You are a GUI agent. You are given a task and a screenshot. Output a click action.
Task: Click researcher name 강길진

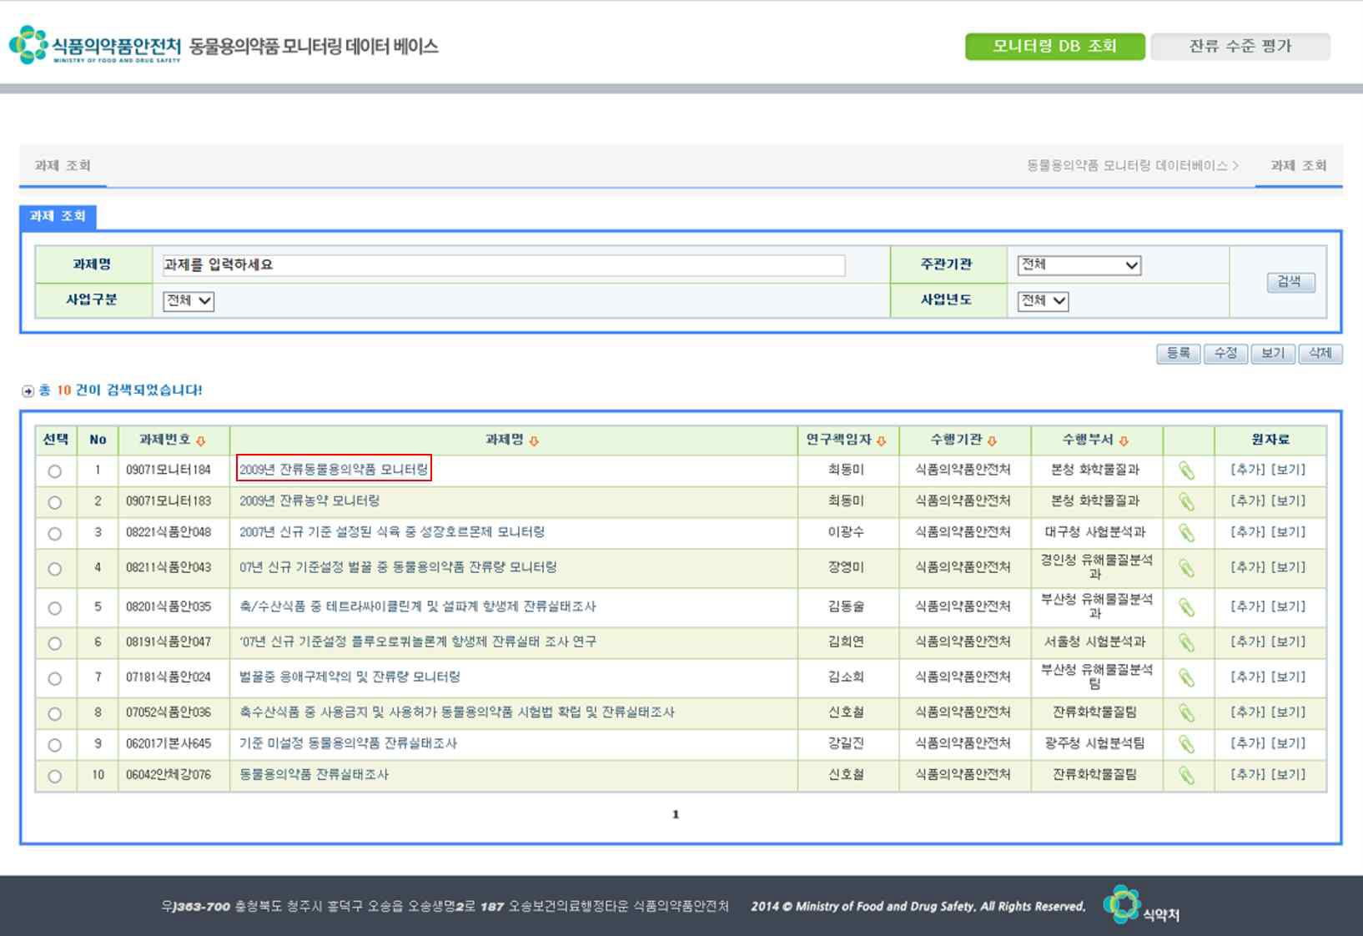(x=846, y=743)
